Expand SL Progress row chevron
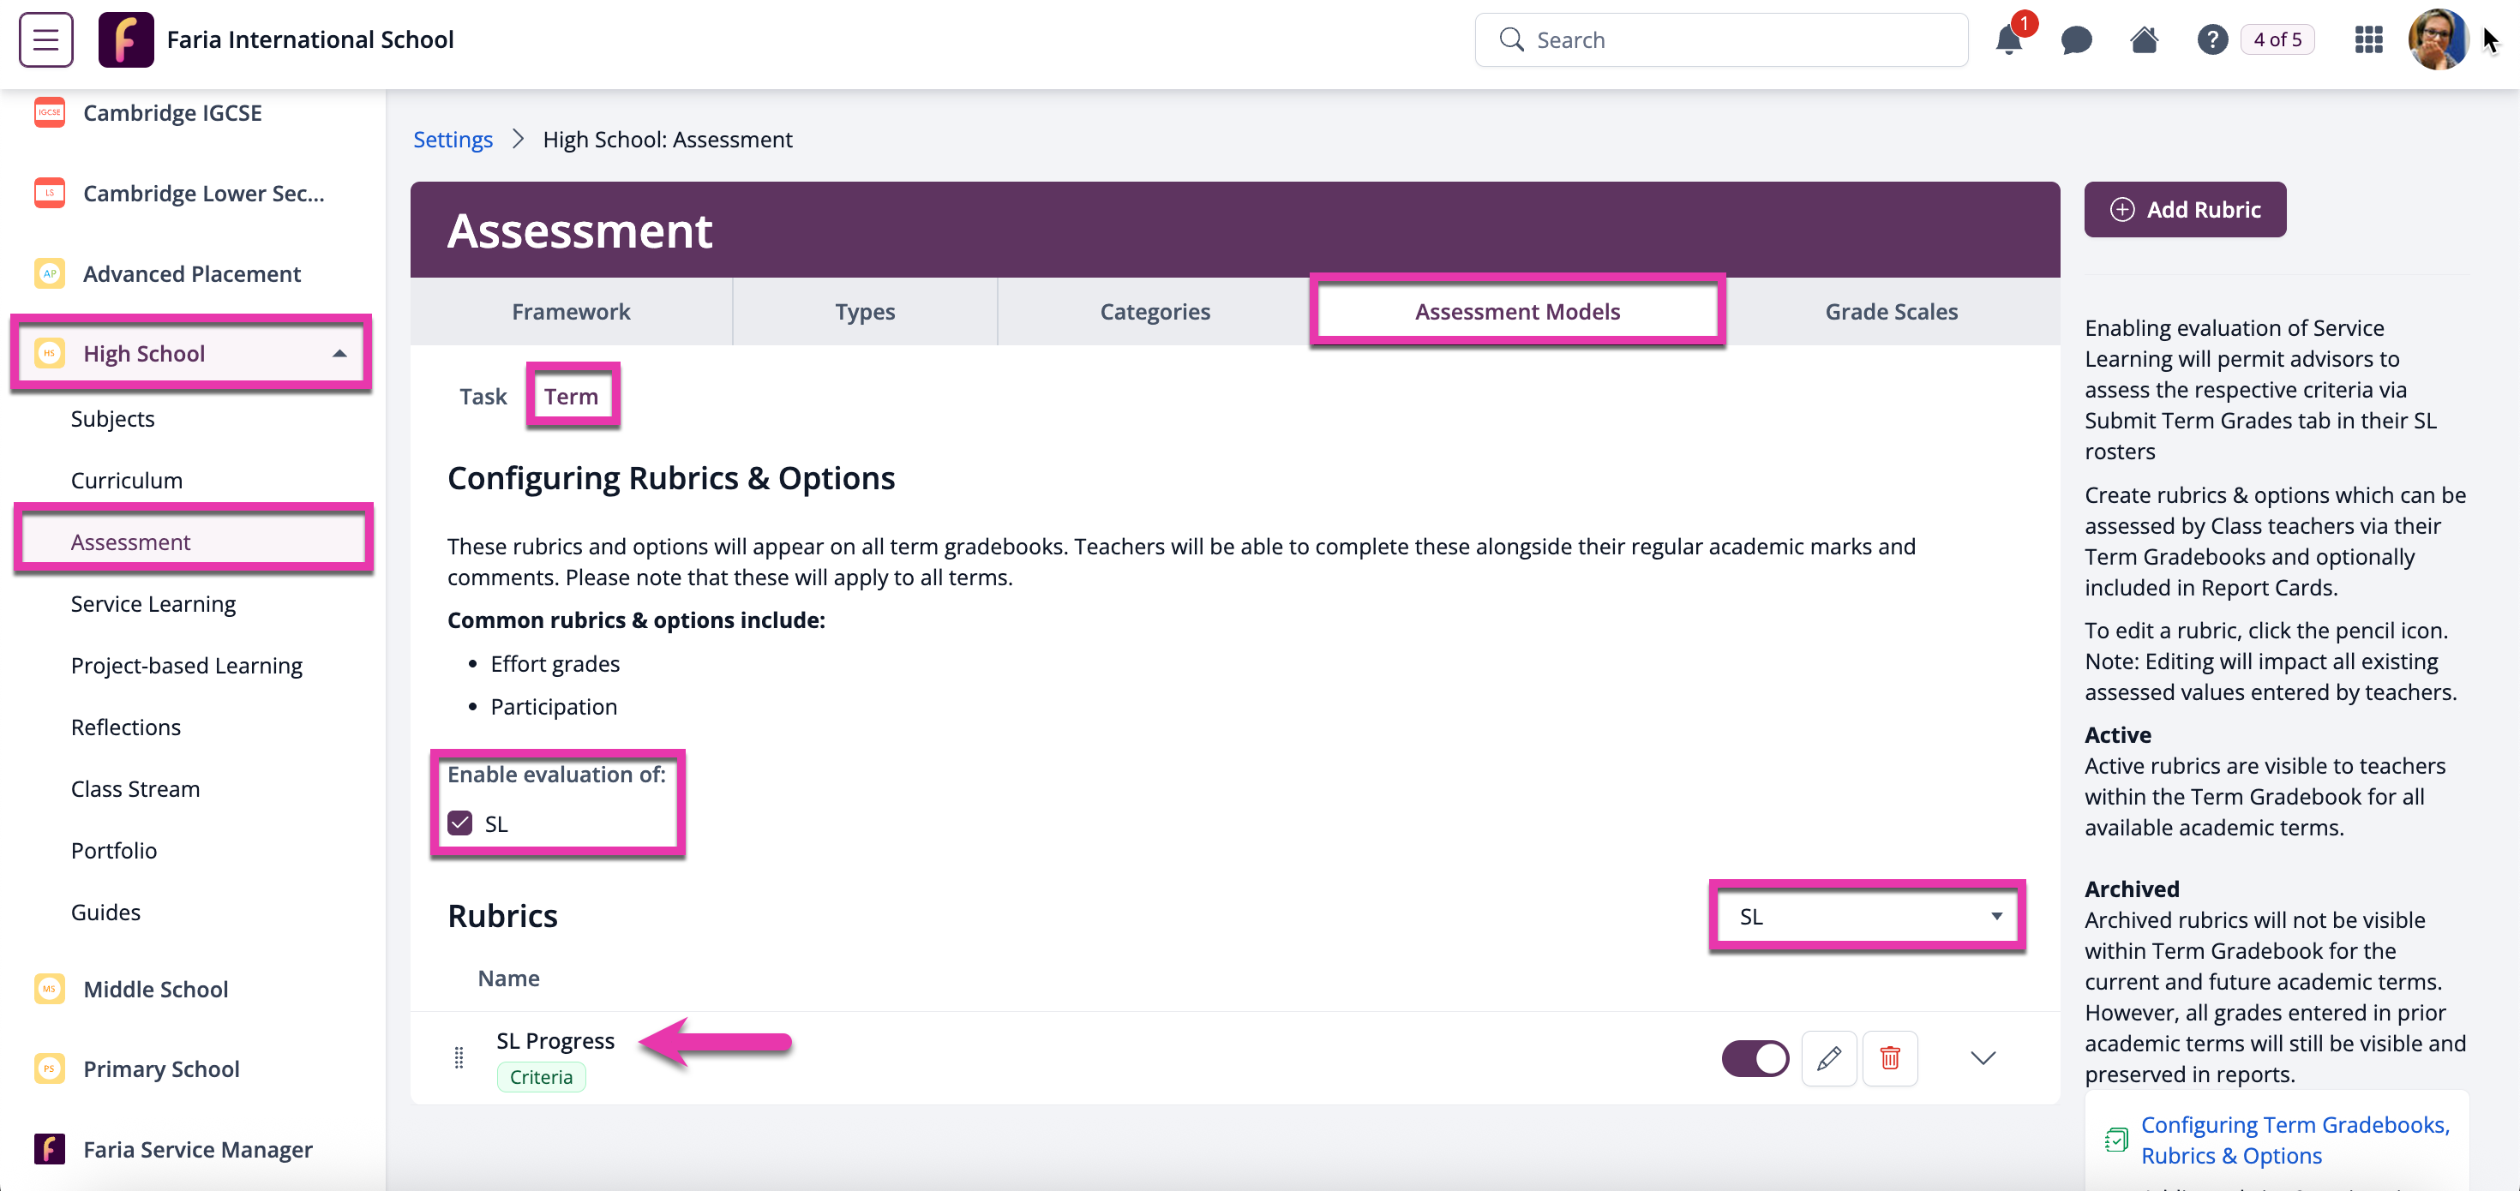Viewport: 2520px width, 1191px height. click(x=1983, y=1058)
